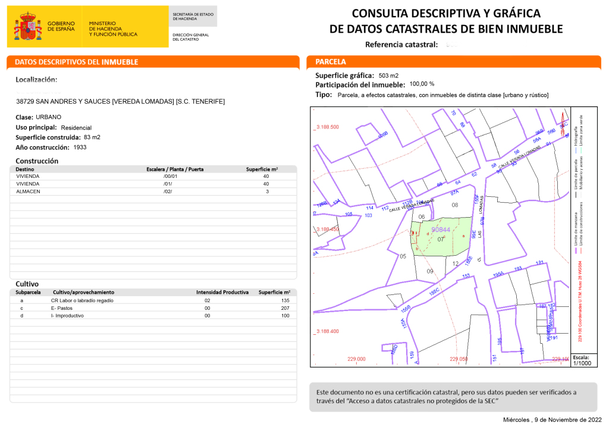Select the green highlighted parcel 07
The height and width of the screenshot is (430, 609).
tap(441, 239)
